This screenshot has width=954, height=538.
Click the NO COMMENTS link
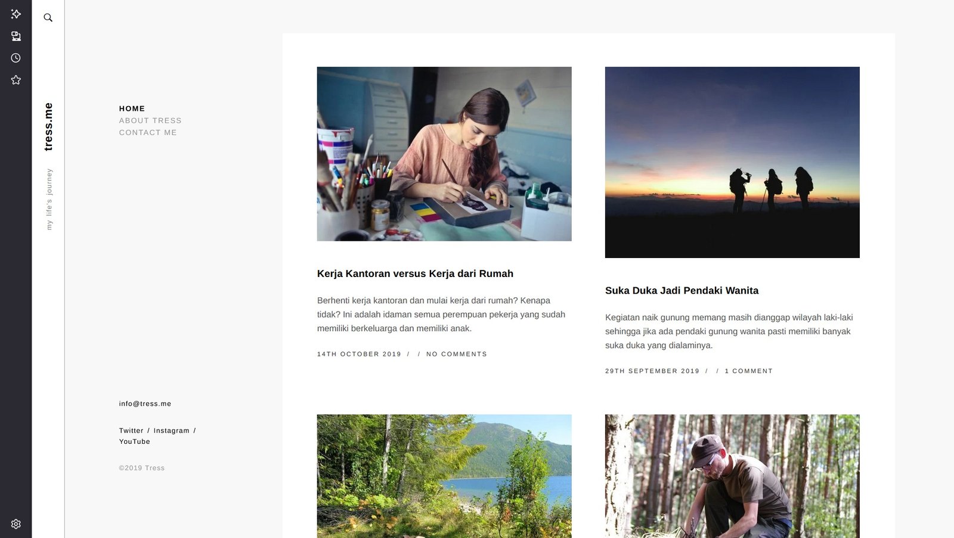point(457,354)
